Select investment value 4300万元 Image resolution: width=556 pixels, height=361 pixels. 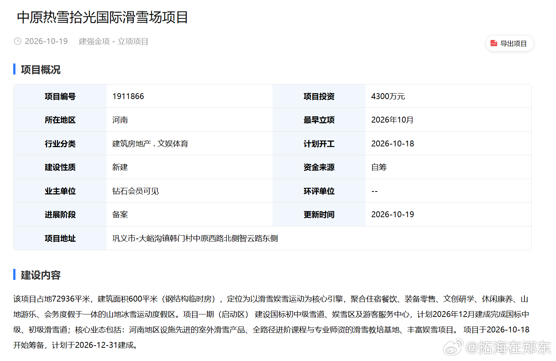388,96
